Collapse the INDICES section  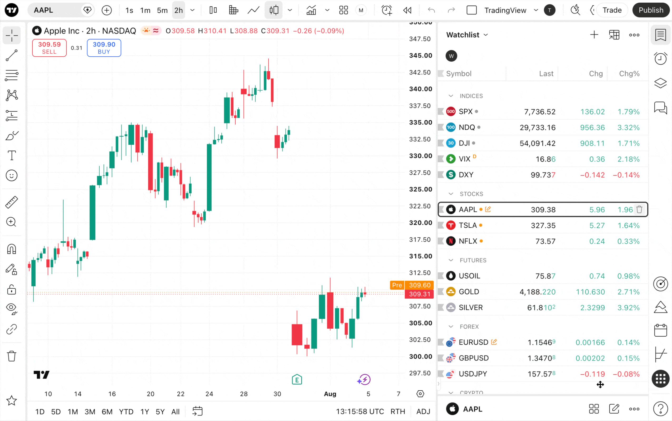(451, 96)
